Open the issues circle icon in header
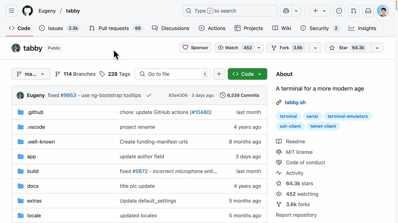 point(339,11)
